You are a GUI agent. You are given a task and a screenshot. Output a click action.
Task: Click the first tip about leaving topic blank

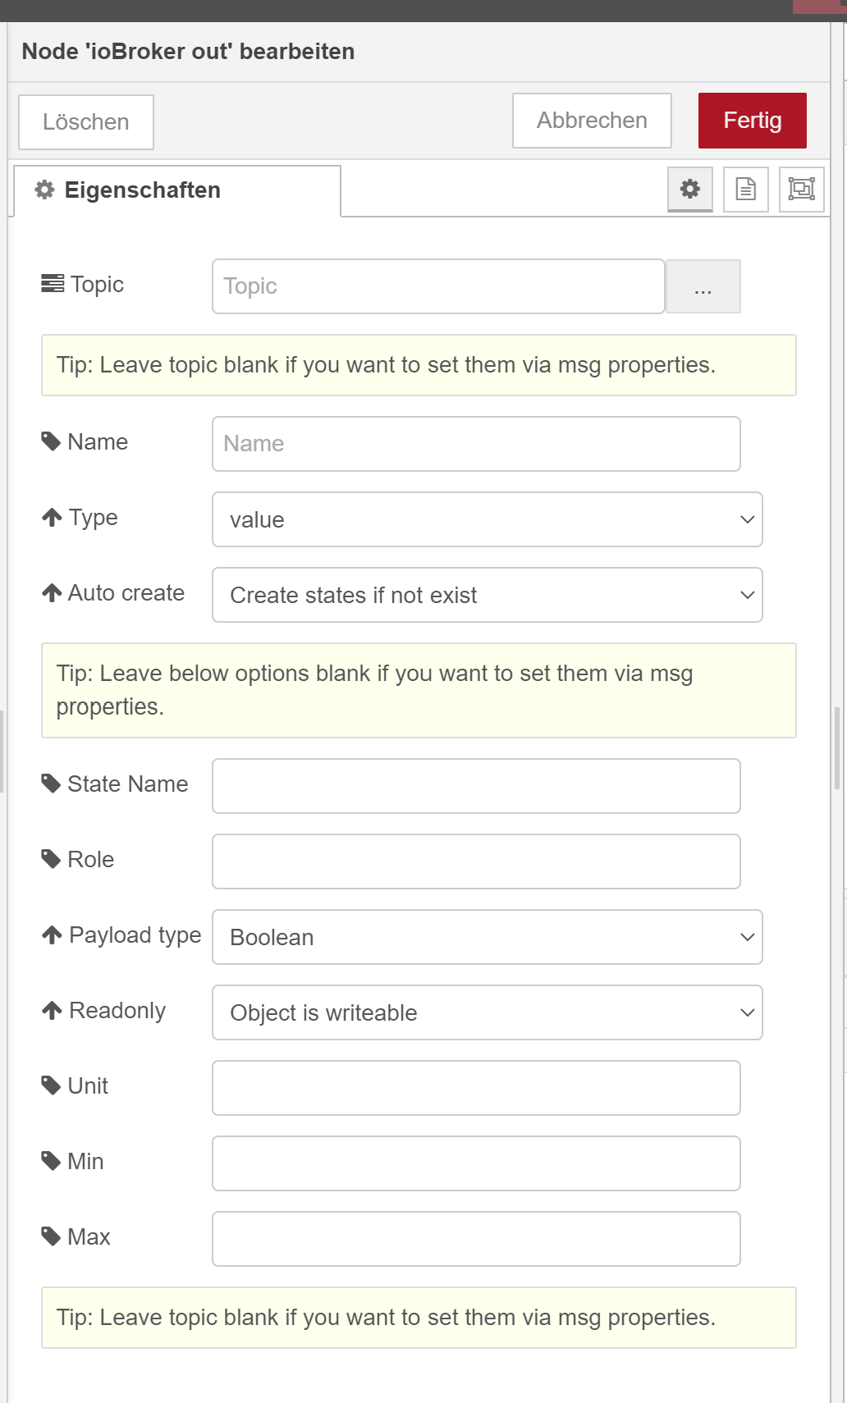[419, 365]
